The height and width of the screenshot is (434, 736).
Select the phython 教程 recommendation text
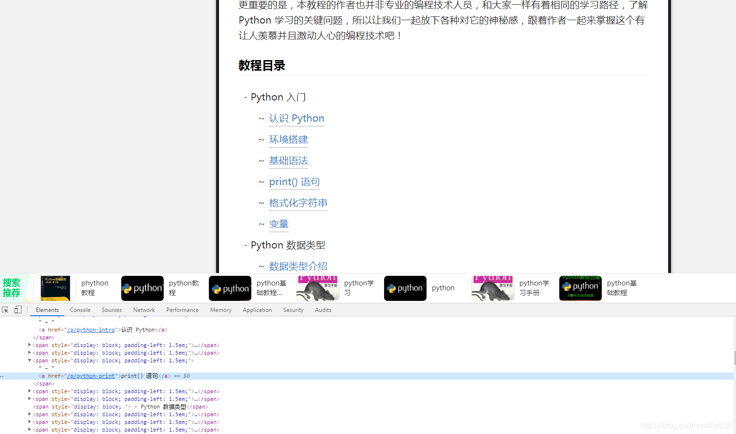pos(95,288)
